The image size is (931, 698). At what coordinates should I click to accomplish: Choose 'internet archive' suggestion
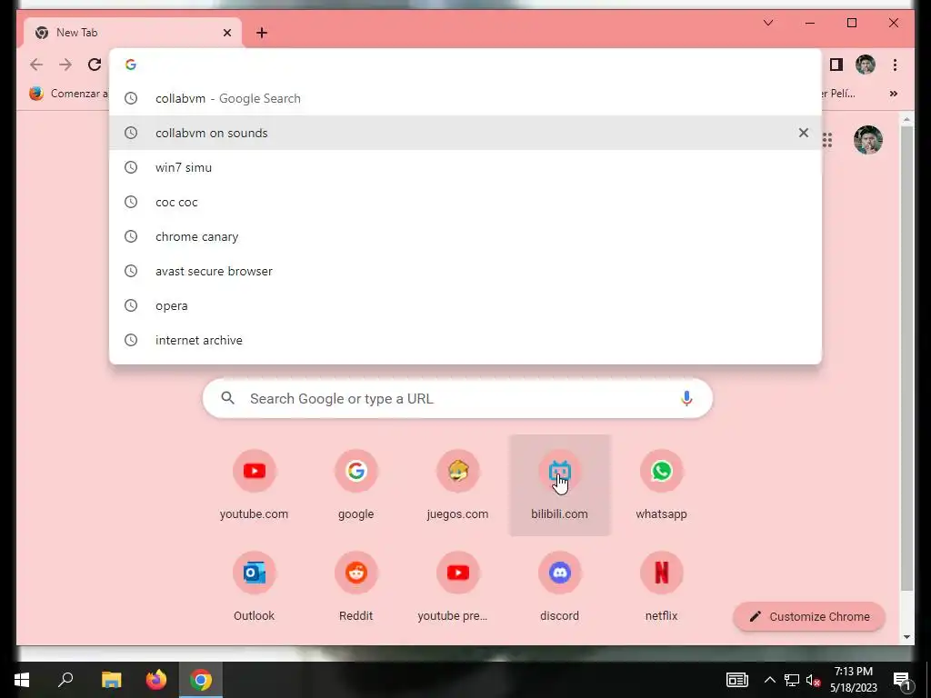[465, 340]
